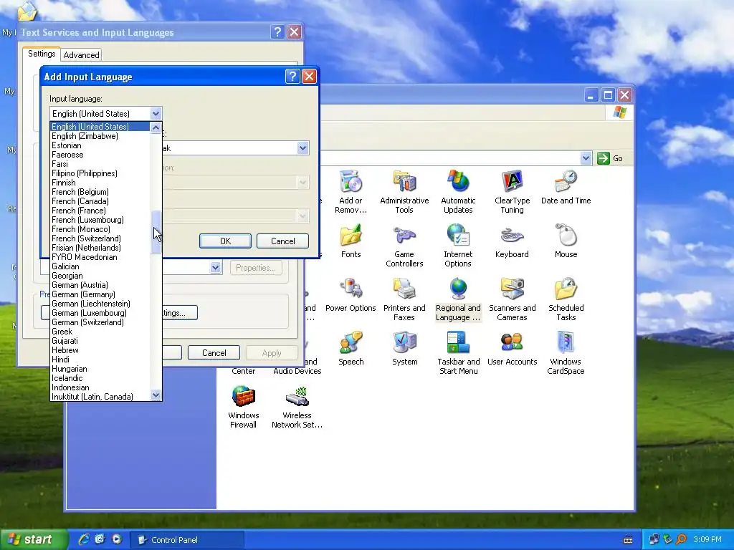This screenshot has height=550, width=734.
Task: Open Windows Firewall icon
Action: pyautogui.click(x=244, y=407)
